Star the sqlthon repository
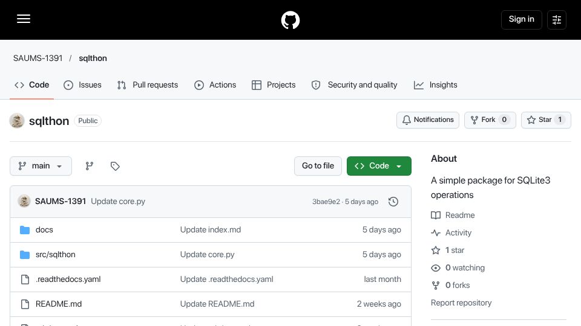The image size is (581, 326). point(546,120)
